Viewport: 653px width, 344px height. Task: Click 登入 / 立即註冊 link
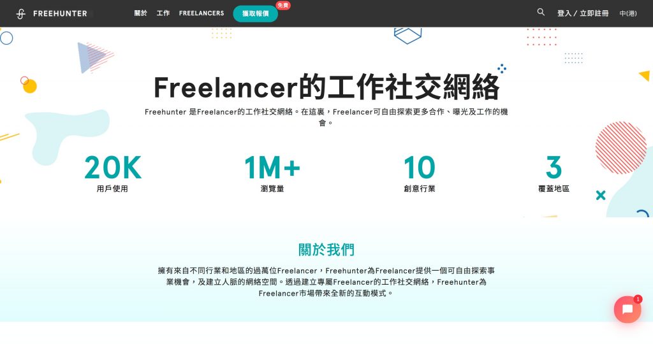tap(583, 13)
